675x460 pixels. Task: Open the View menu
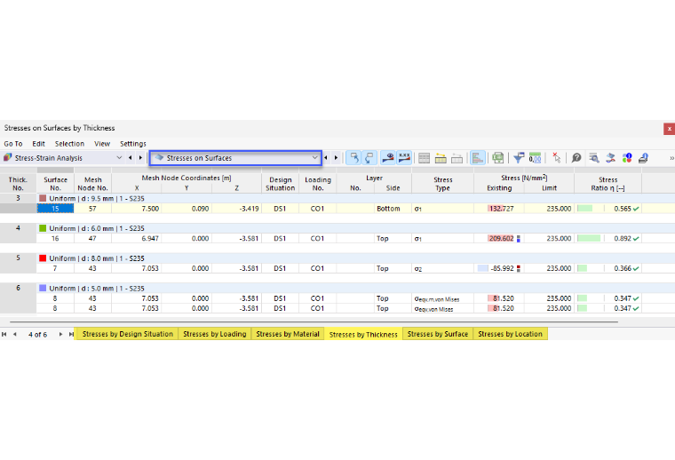pyautogui.click(x=102, y=144)
